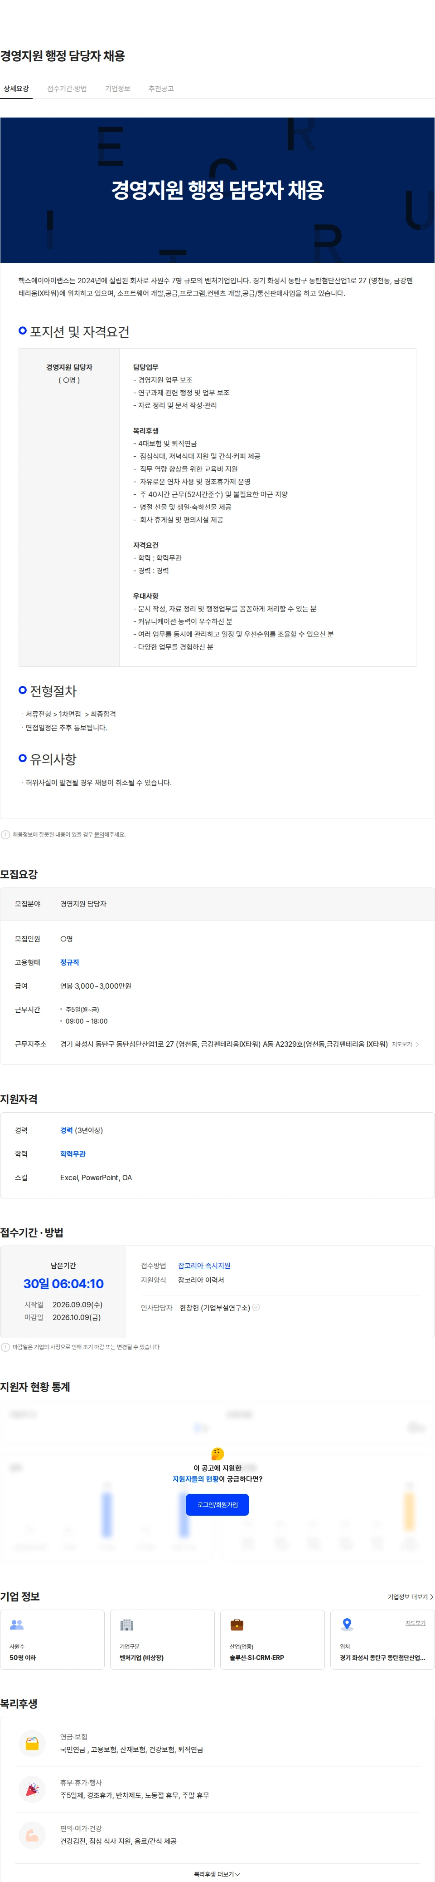Click the 전형절차 heading
Image resolution: width=435 pixels, height=1882 pixels.
[x=53, y=690]
